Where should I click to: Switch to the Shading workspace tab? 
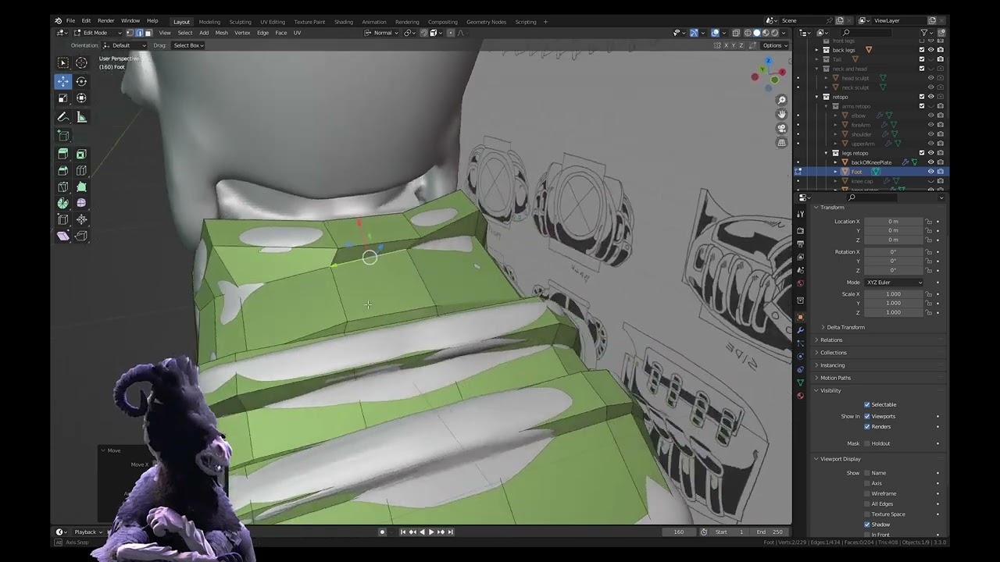click(x=344, y=22)
